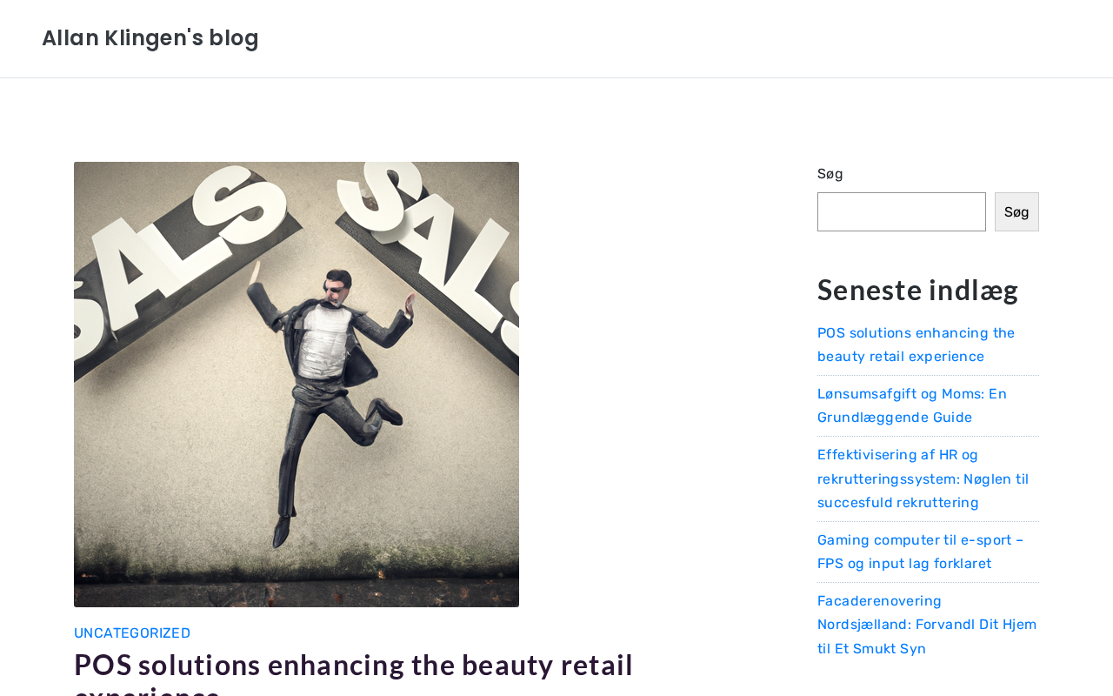Focus the search text field
The image size is (1113, 696).
pyautogui.click(x=901, y=212)
